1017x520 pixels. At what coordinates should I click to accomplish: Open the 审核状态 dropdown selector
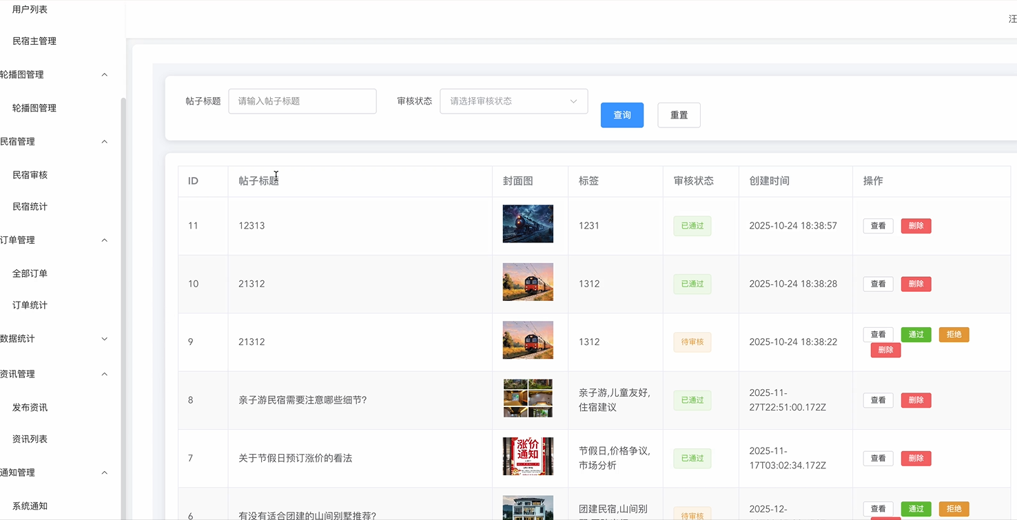(x=513, y=101)
